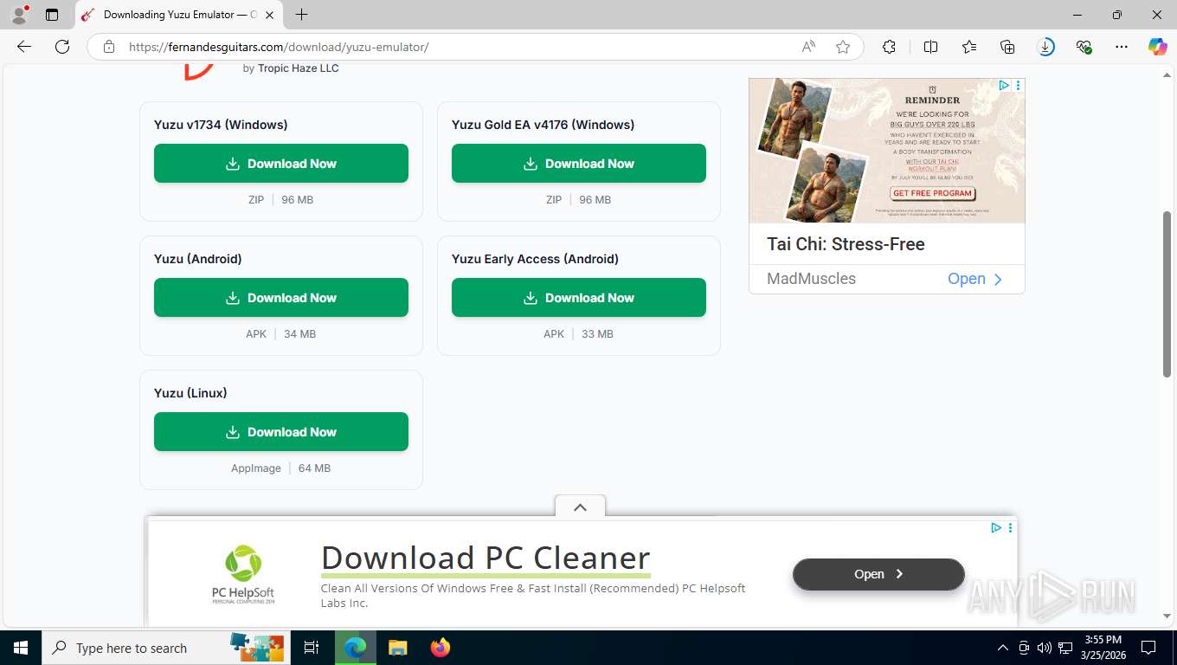
Task: Click the page vertical scrollbar thumb
Action: (1167, 294)
